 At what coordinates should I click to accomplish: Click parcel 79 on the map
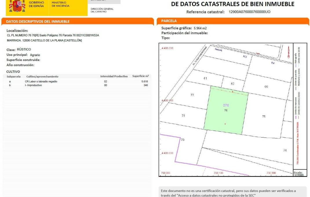pyautogui.click(x=183, y=140)
